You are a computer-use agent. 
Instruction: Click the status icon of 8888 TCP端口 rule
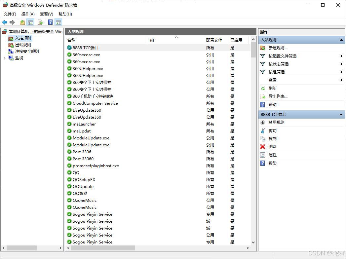(69, 48)
